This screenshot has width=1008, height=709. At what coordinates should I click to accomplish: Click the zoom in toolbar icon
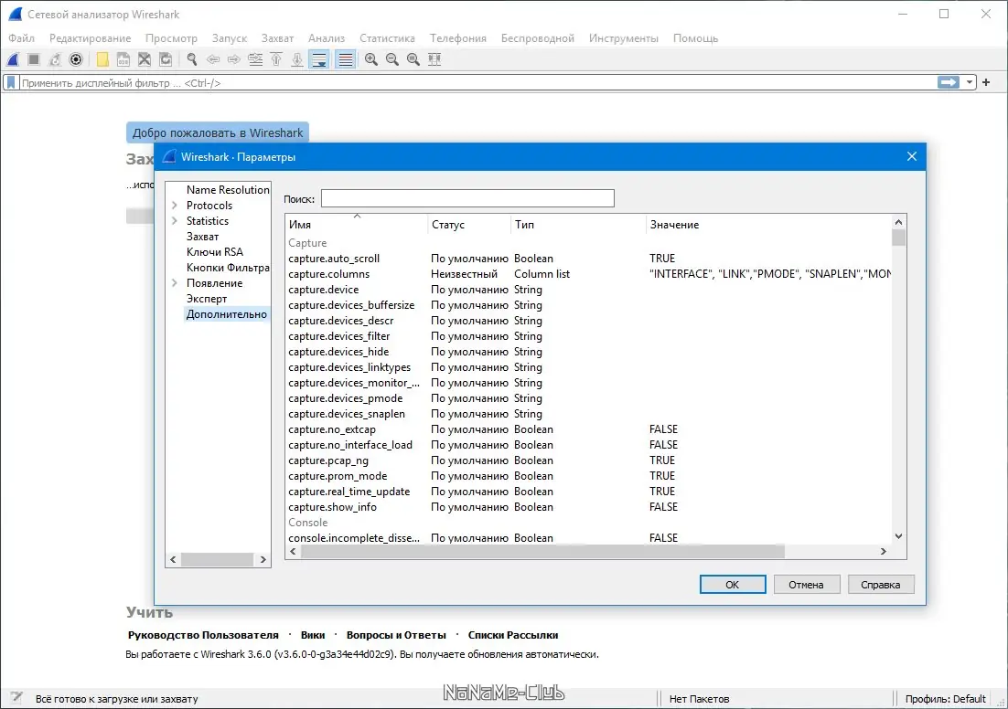click(x=371, y=59)
